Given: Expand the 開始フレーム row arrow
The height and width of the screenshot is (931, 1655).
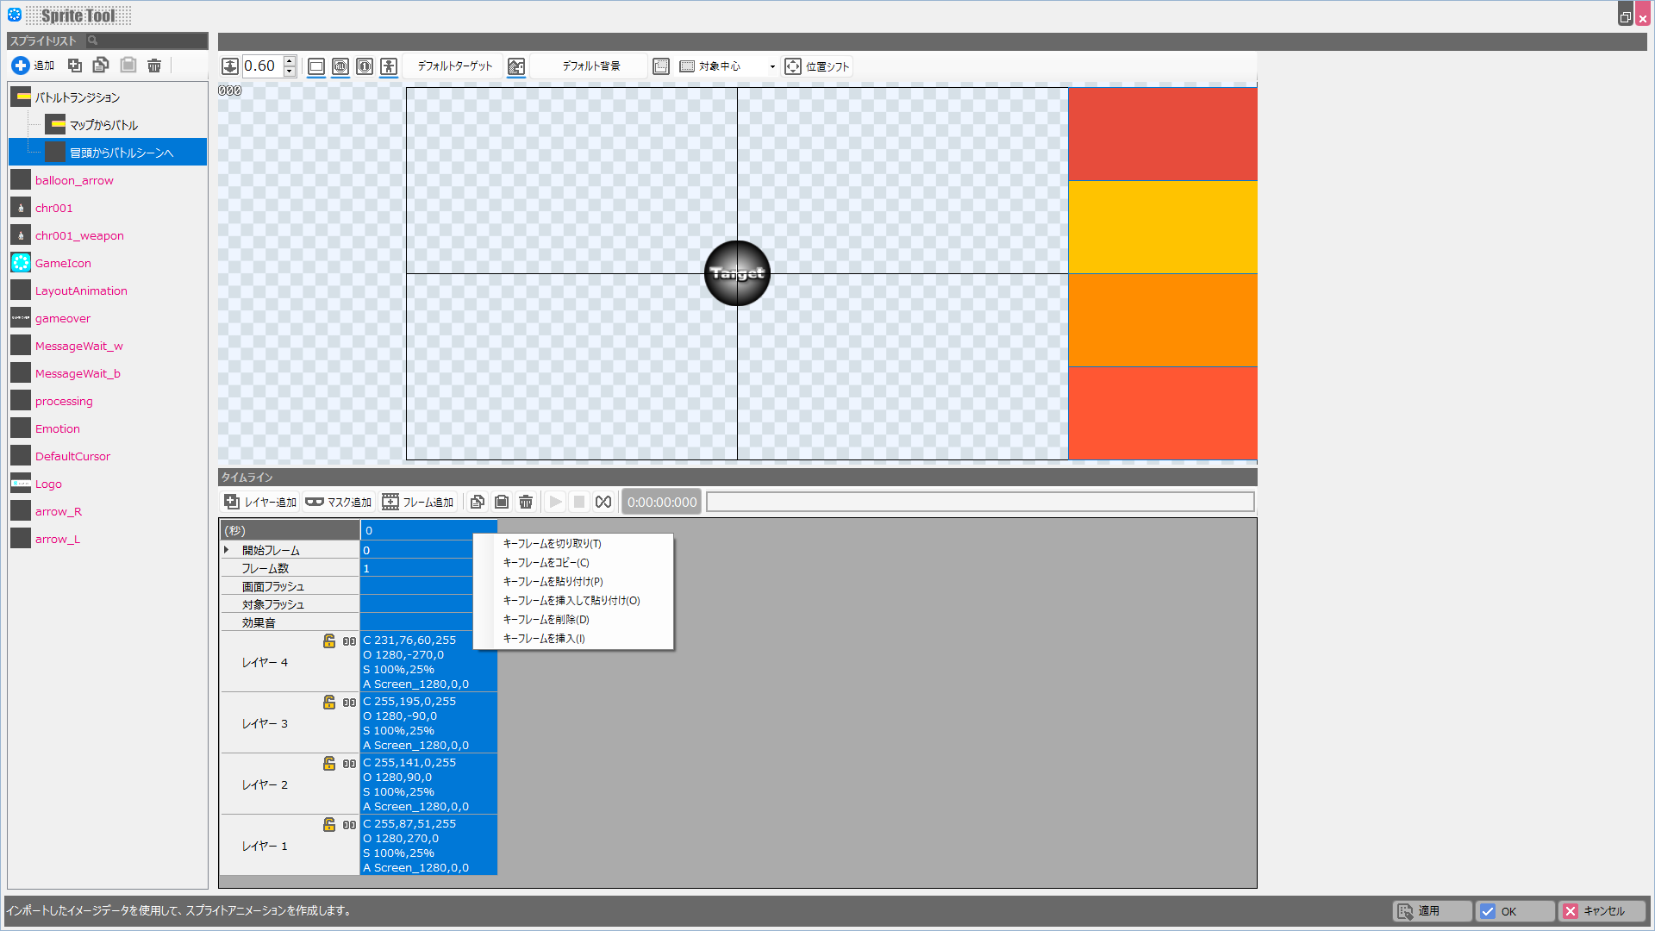Looking at the screenshot, I should coord(227,550).
